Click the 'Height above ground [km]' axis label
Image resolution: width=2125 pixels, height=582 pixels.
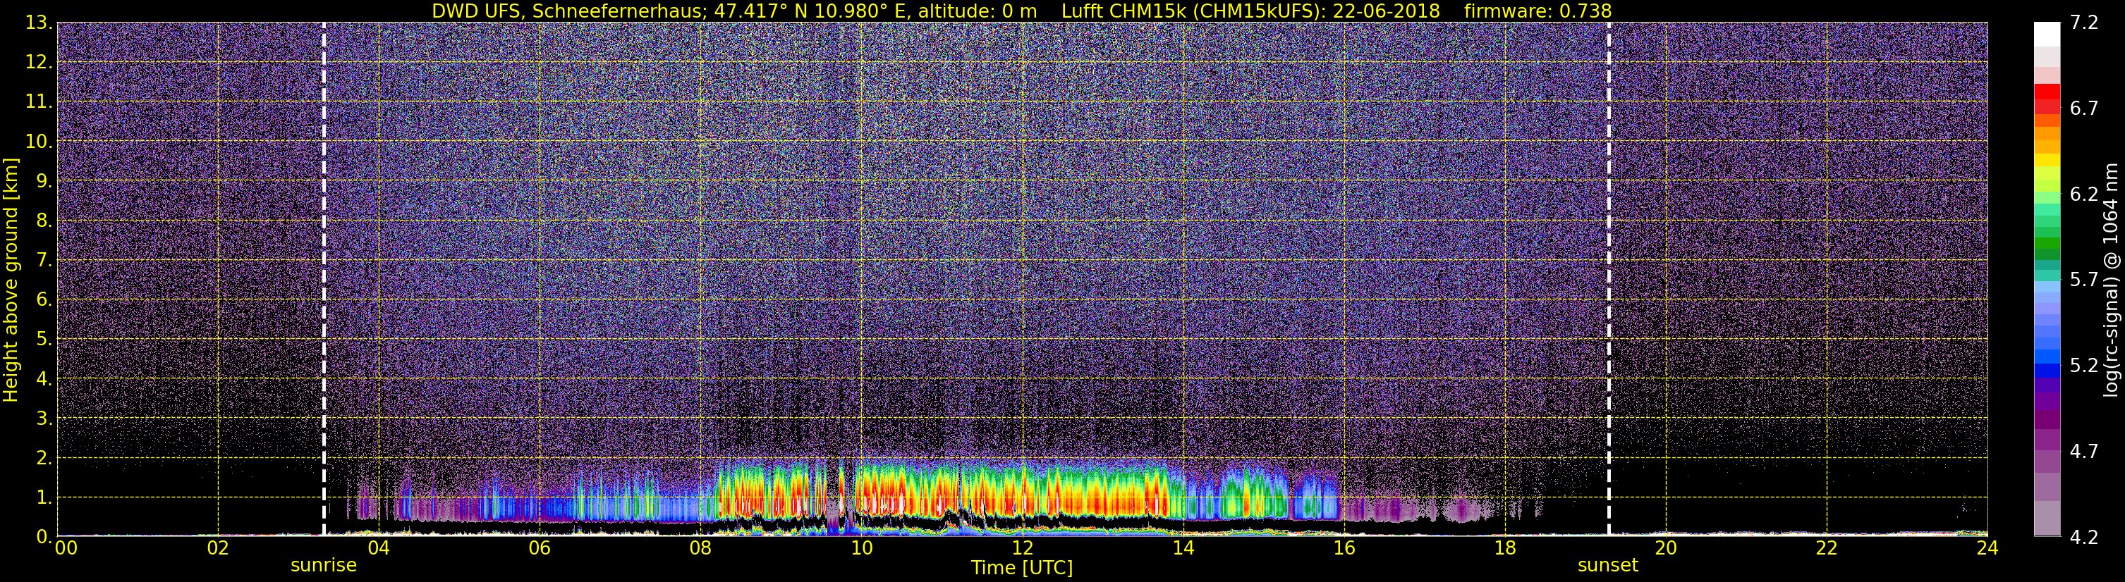(x=11, y=280)
